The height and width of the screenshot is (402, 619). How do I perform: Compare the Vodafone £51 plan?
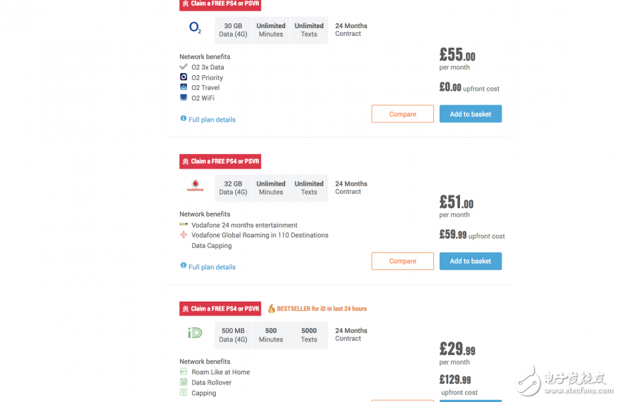pos(402,261)
